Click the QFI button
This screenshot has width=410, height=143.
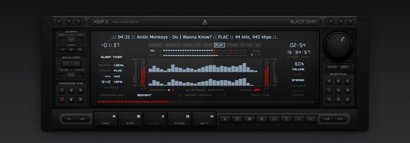coord(340,119)
